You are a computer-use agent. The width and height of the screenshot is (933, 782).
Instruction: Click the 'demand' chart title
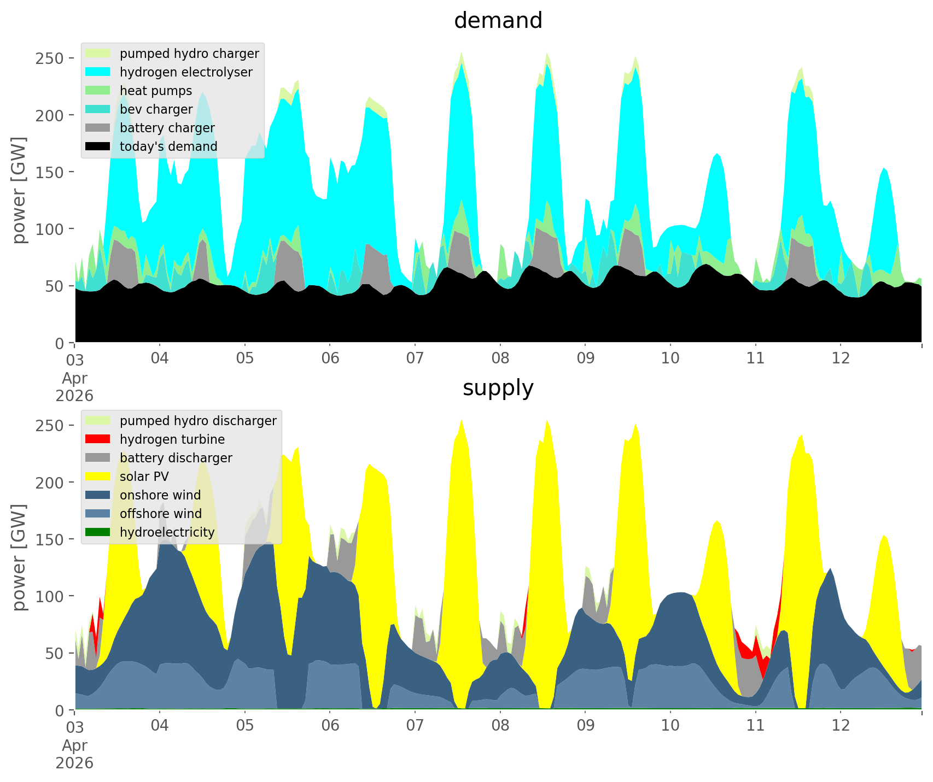coord(498,21)
